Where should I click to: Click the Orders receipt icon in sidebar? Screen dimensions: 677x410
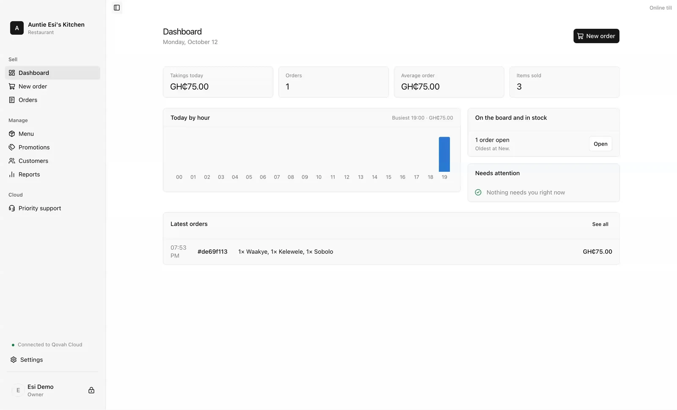[x=12, y=100]
